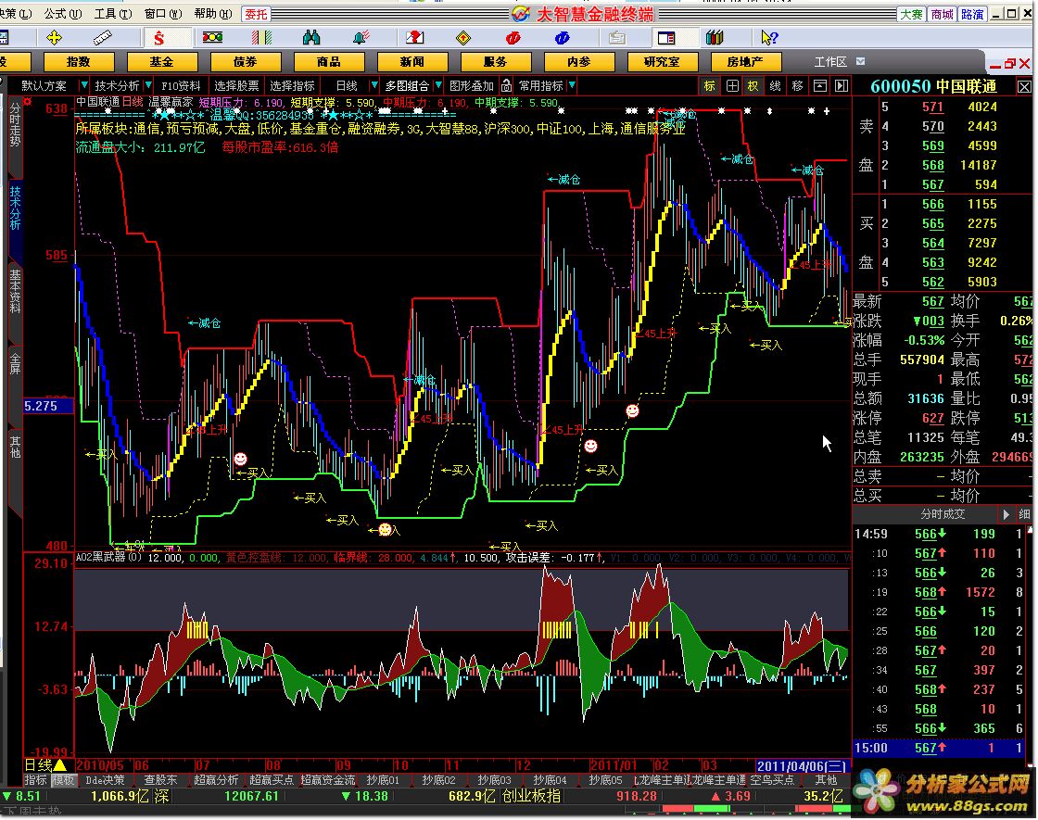Open the 研究室 category button
Screen dimensions: 1038x820
pyautogui.click(x=663, y=61)
